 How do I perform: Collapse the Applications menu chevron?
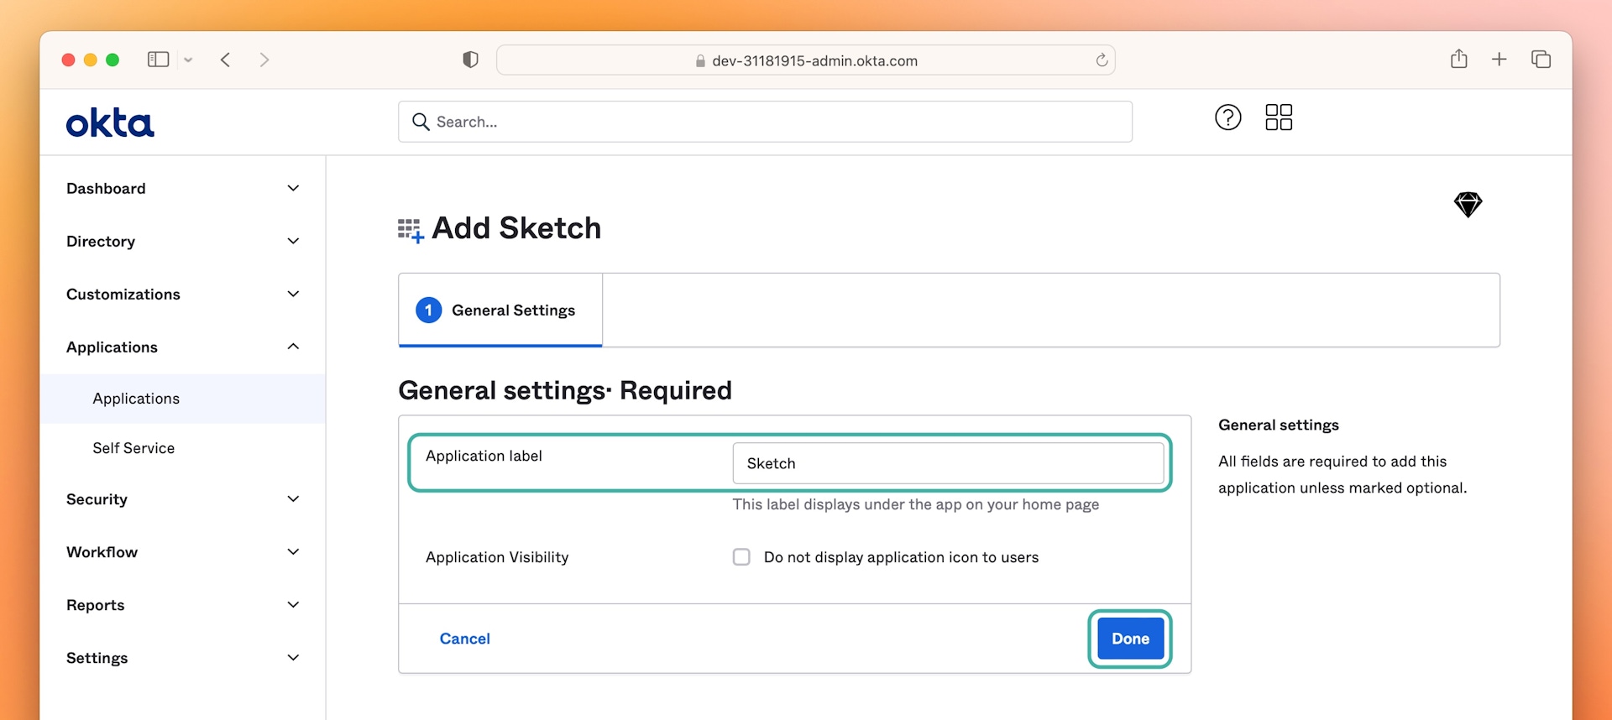293,347
